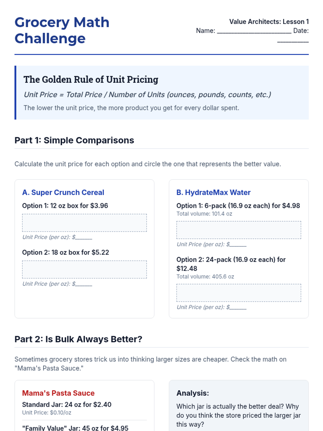This screenshot has height=431, width=323.
Task: Click the Grocery Math Challenge title
Action: coord(62,30)
